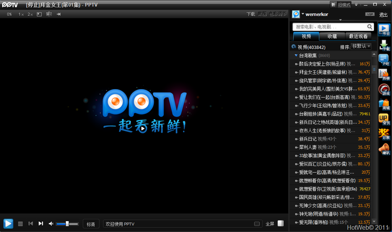Click the split compare view icon
Viewport: 392px width, 232px height.
(49, 14)
